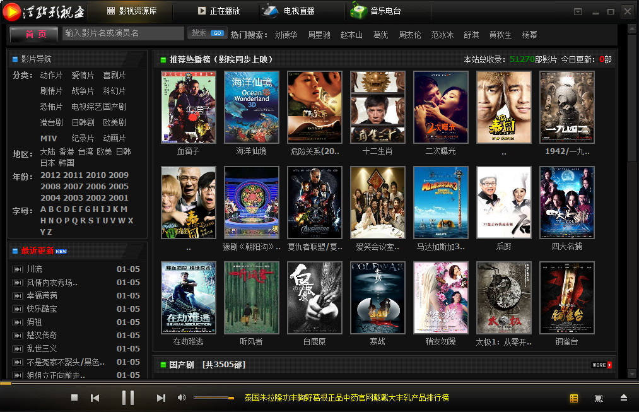Open the MTV category

click(49, 139)
